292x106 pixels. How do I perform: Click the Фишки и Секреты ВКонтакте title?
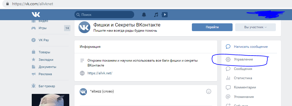127,25
